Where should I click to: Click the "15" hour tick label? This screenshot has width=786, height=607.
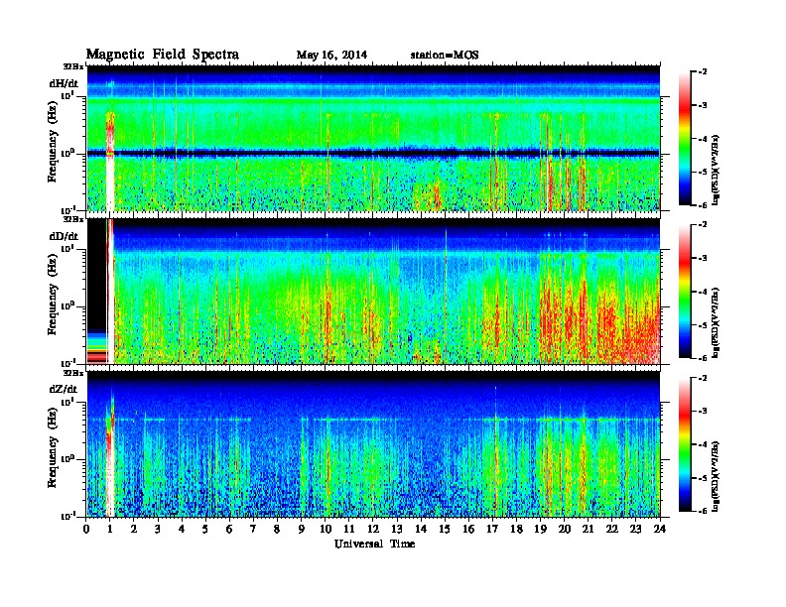click(445, 529)
